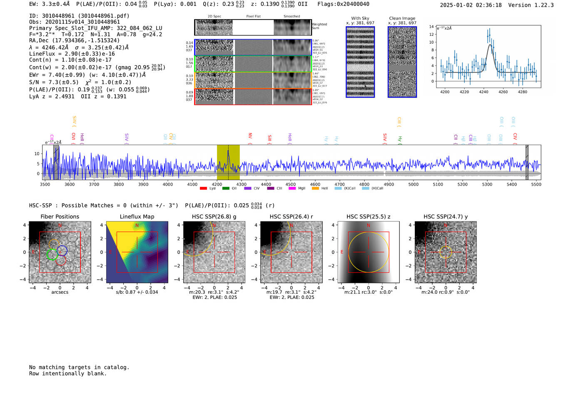Click the ID 3010448961 text line
Screen dimensions: 583x396
[x=79, y=16]
